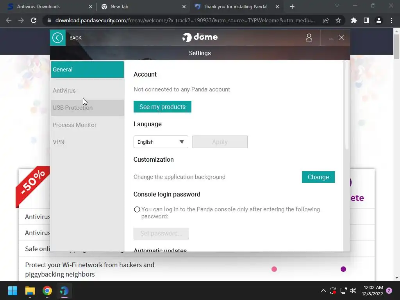Open Google Chrome from taskbar
Screen dimensions: 400x300
[x=47, y=291]
